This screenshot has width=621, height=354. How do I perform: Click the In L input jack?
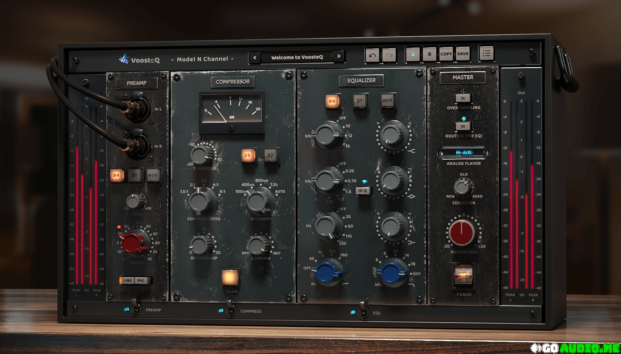[136, 108]
